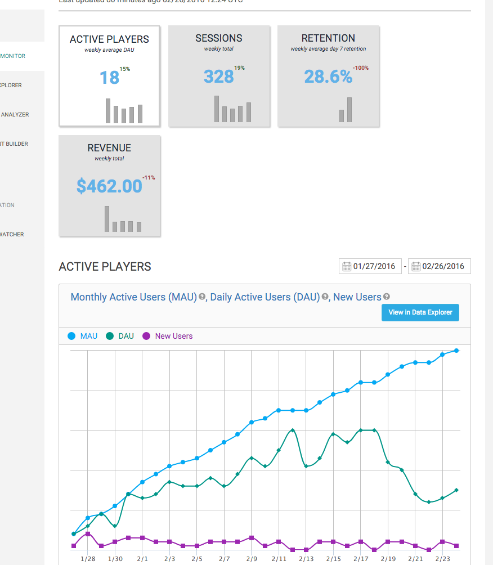The image size is (493, 565).
Task: Click the New Users title link
Action: (357, 297)
